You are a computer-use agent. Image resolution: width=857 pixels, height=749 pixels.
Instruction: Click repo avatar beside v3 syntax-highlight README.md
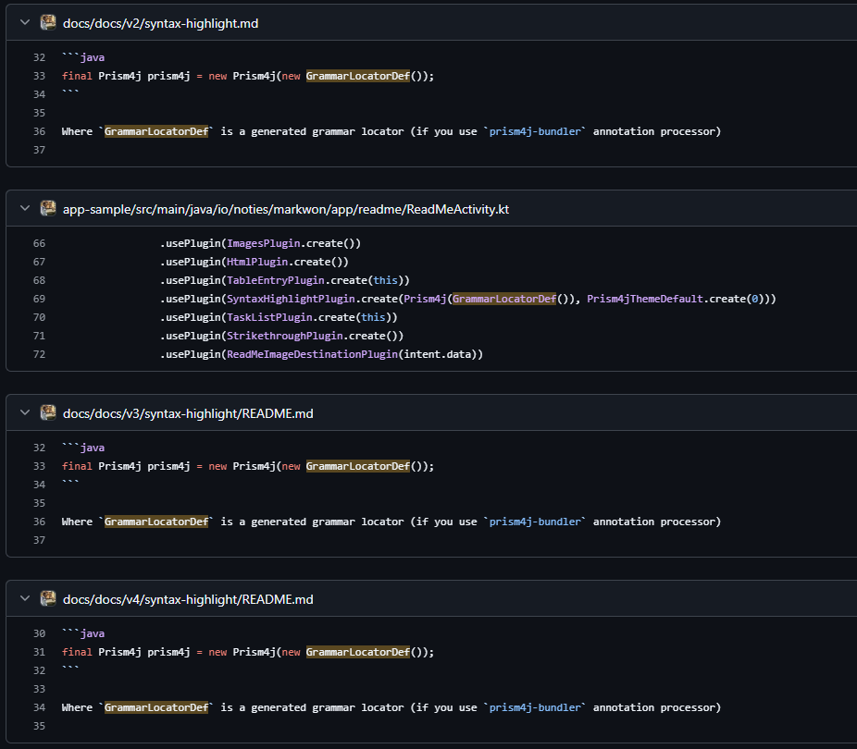coord(48,412)
